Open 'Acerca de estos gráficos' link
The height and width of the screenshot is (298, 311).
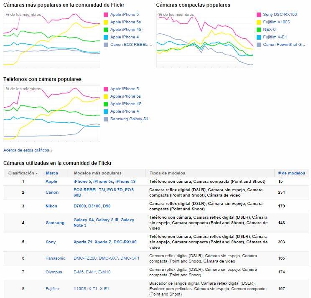click(x=28, y=150)
